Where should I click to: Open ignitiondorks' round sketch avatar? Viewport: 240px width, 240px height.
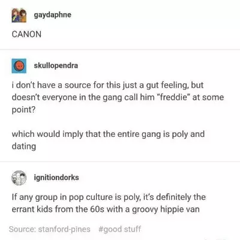(x=19, y=178)
